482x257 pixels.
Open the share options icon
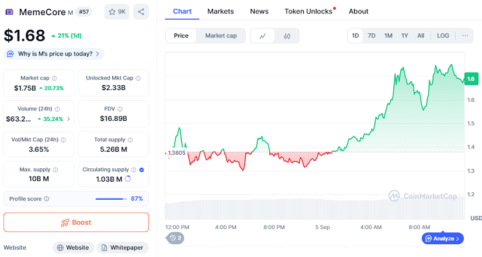(141, 12)
